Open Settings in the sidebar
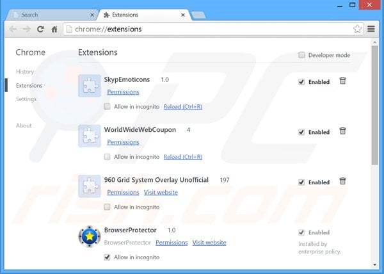 pos(26,99)
